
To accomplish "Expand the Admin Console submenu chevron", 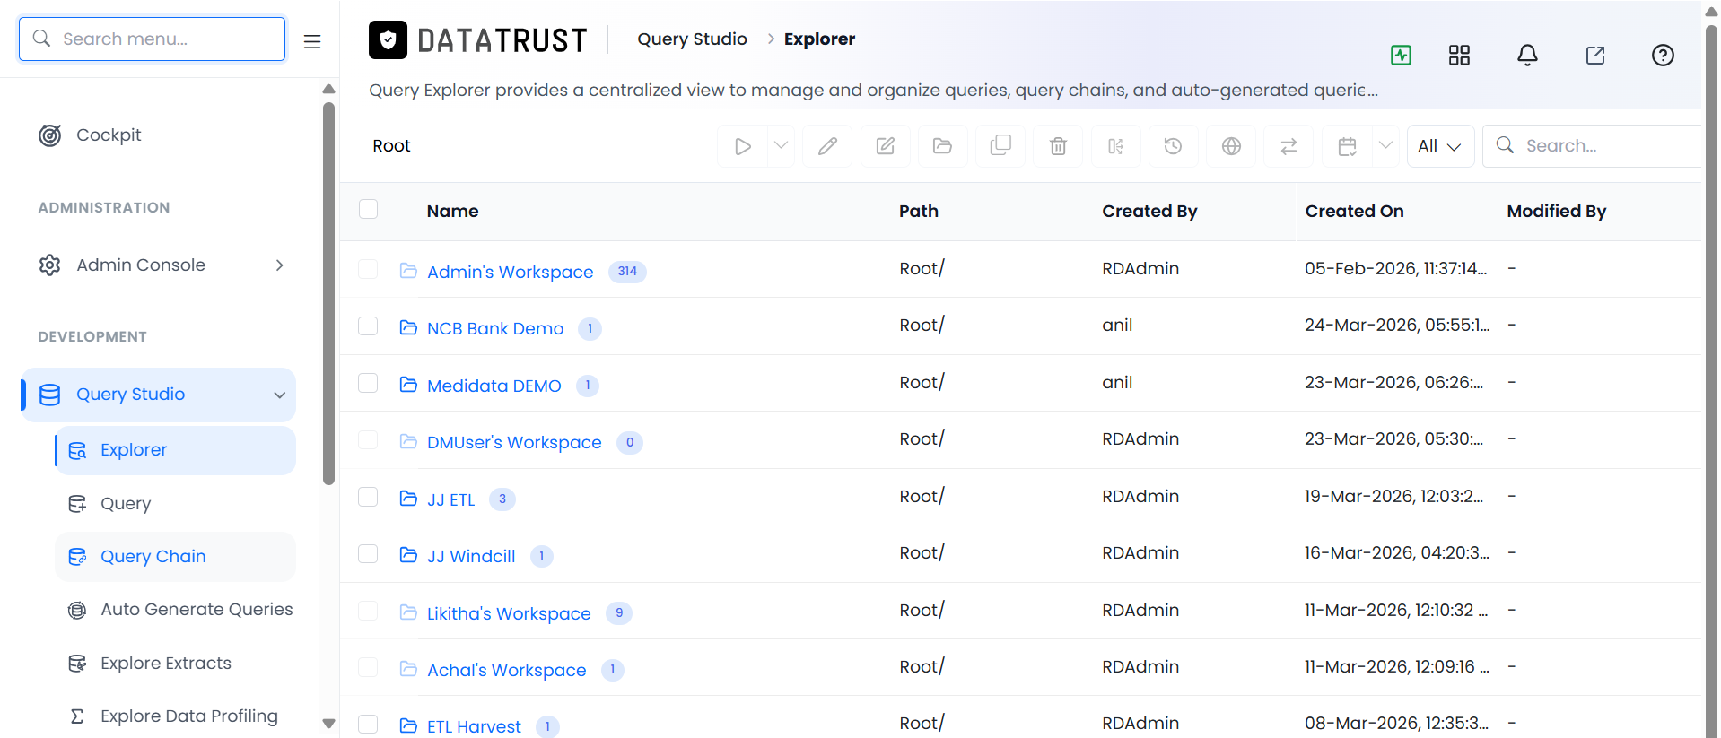I will (x=280, y=265).
